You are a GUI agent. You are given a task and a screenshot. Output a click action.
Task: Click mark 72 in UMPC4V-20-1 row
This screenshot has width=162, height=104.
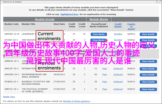tap(96, 89)
